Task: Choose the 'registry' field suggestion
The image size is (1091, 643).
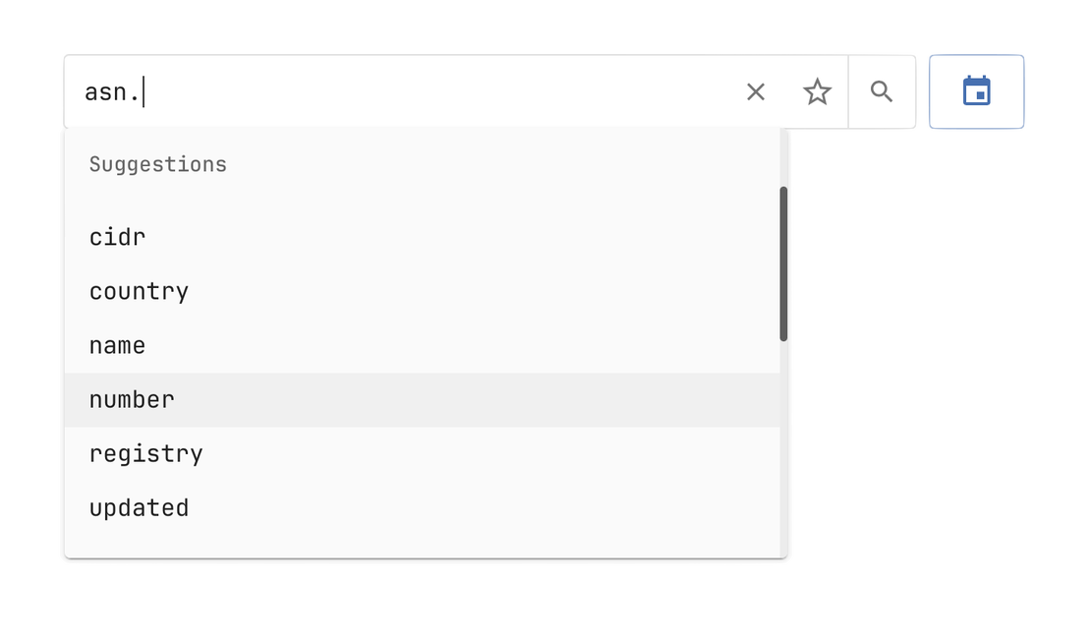Action: [x=146, y=454]
